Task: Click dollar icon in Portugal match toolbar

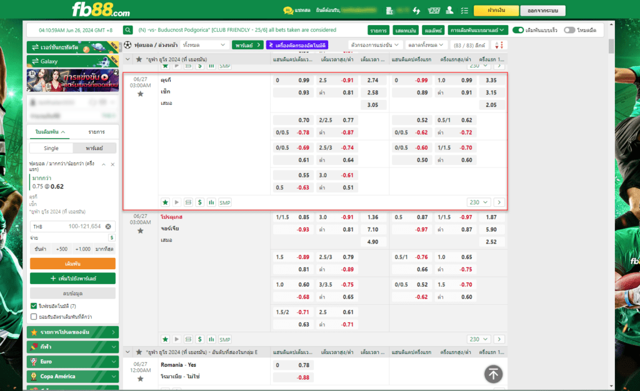Action: pyautogui.click(x=199, y=339)
